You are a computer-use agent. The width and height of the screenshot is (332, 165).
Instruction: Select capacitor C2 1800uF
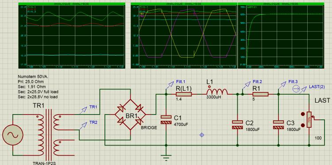238,125
